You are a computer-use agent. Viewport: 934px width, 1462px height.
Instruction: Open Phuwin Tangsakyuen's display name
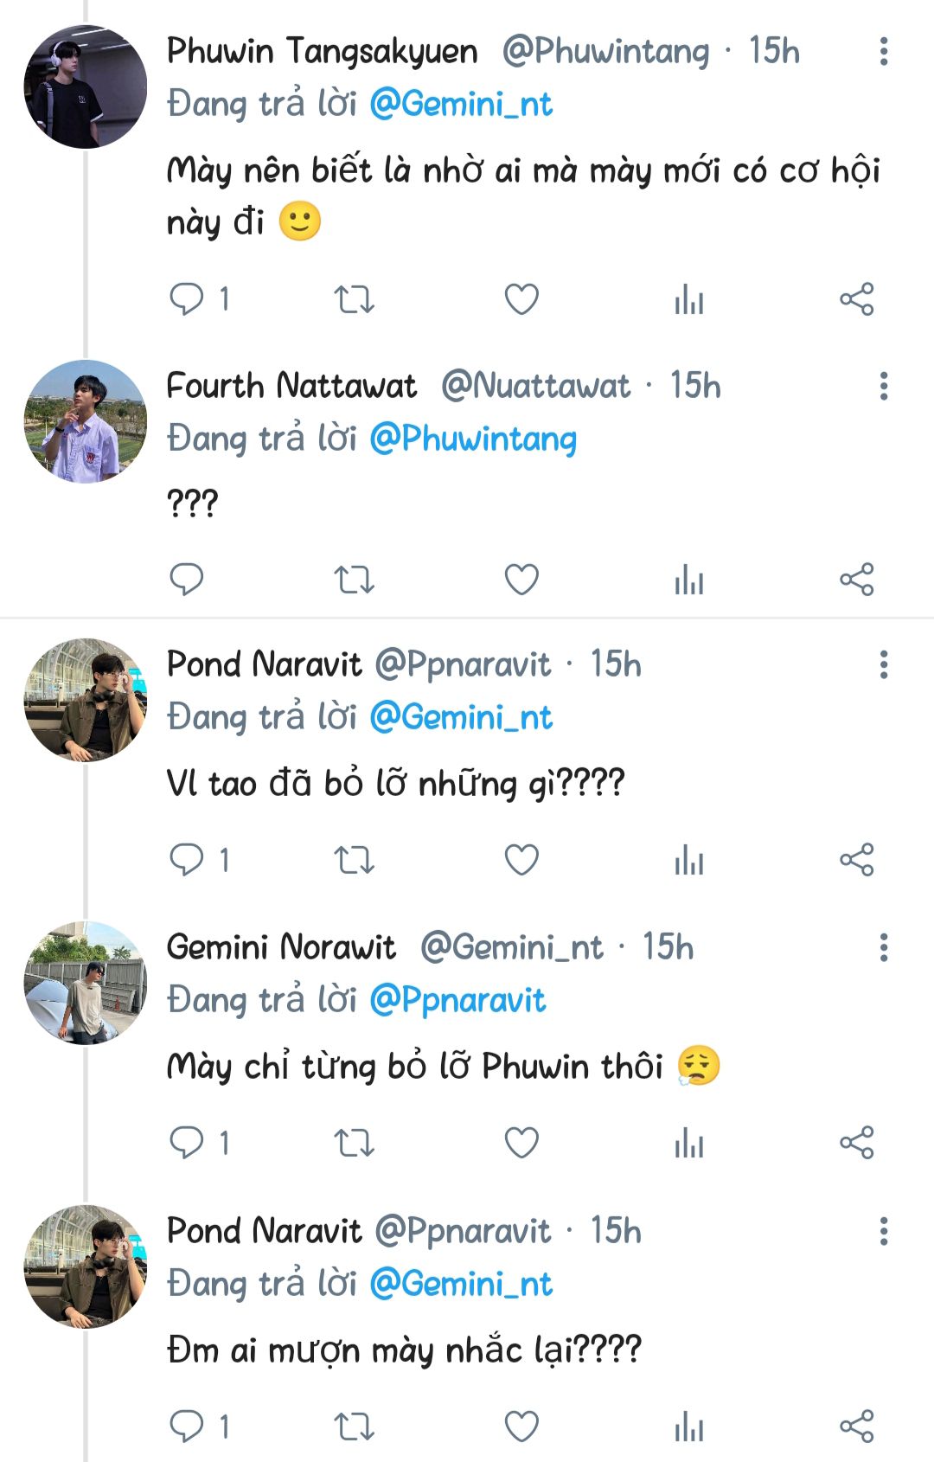(322, 52)
